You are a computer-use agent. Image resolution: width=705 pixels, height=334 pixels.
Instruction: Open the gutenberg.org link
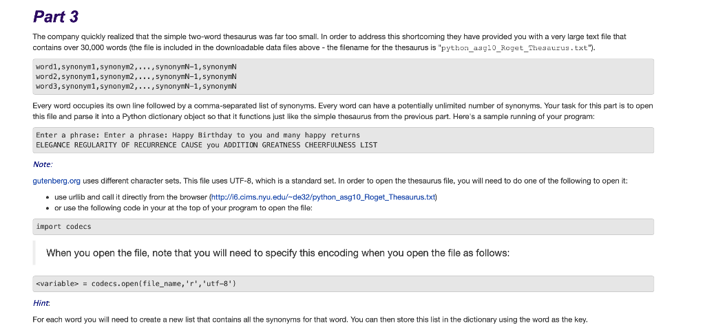point(56,181)
